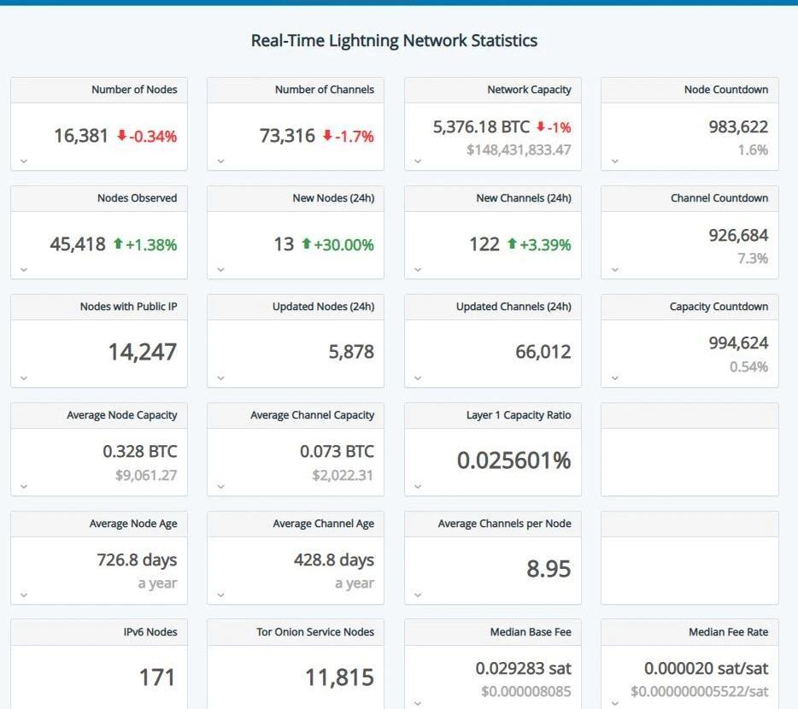
Task: Expand the Node Countdown card chevron
Action: [x=614, y=161]
